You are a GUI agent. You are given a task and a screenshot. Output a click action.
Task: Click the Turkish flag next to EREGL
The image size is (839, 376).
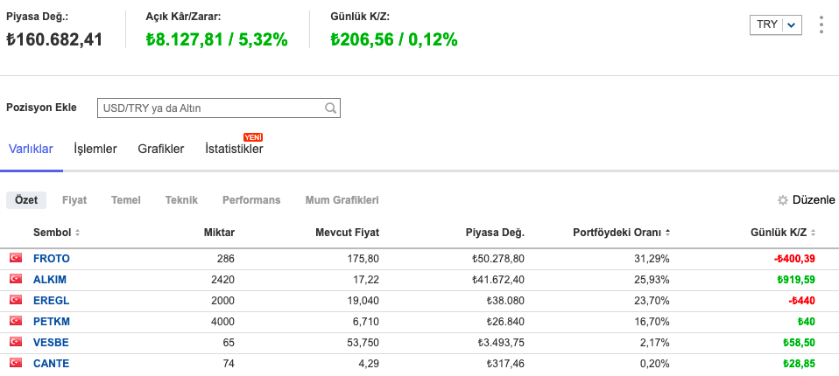(x=15, y=301)
